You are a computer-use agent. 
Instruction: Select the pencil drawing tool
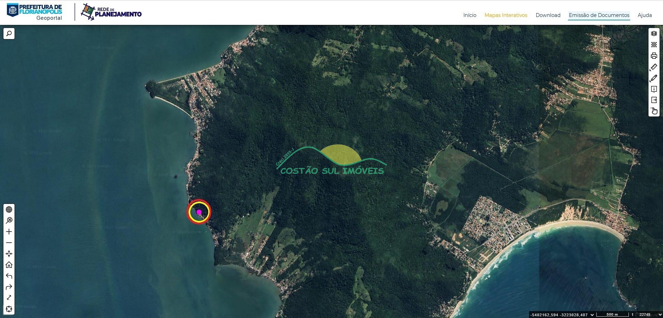pos(654,78)
